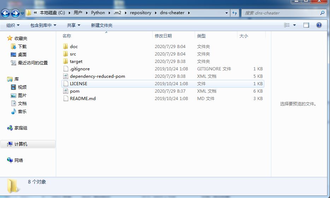Expand arrow after dns-cheater in path
This screenshot has height=198, width=330.
[x=189, y=13]
